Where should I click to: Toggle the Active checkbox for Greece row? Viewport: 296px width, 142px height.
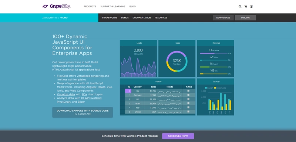point(188,112)
